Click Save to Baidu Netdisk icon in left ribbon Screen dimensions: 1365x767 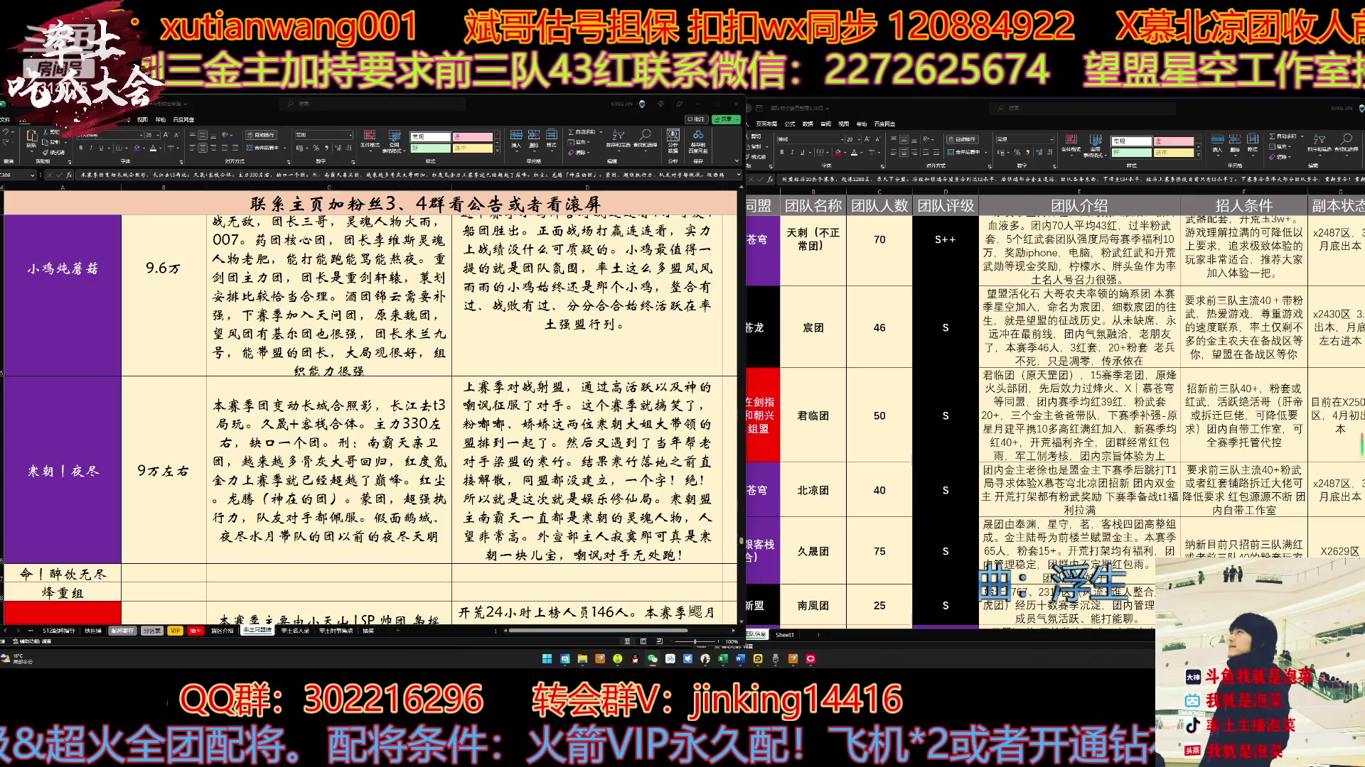pyautogui.click(x=698, y=135)
